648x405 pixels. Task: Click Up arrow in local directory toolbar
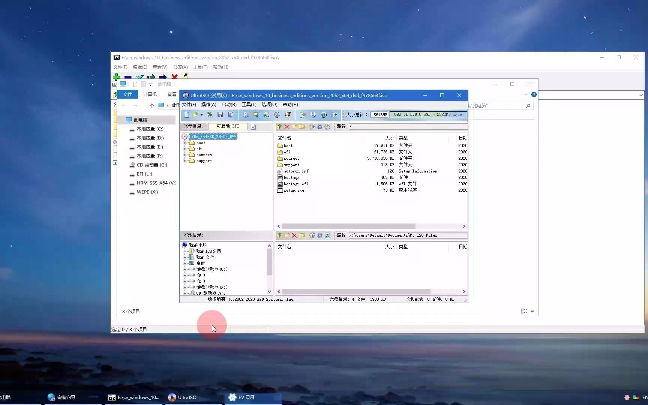click(279, 235)
